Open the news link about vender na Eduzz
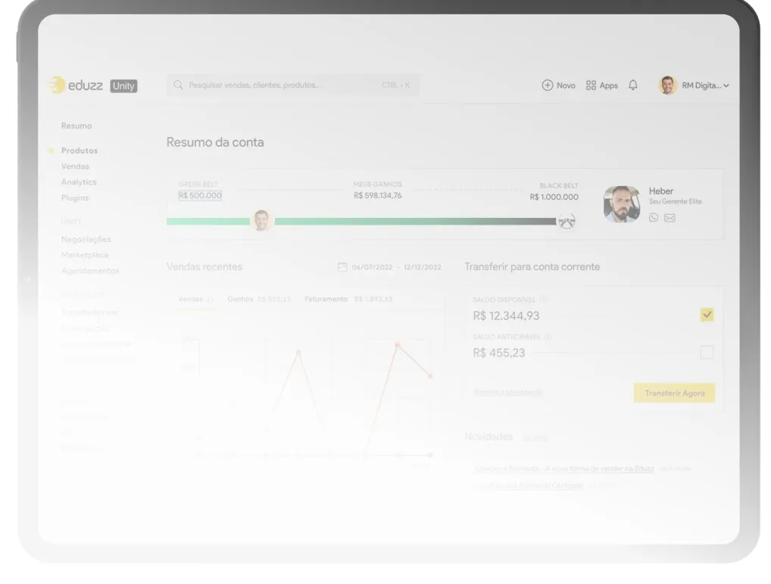 (564, 468)
